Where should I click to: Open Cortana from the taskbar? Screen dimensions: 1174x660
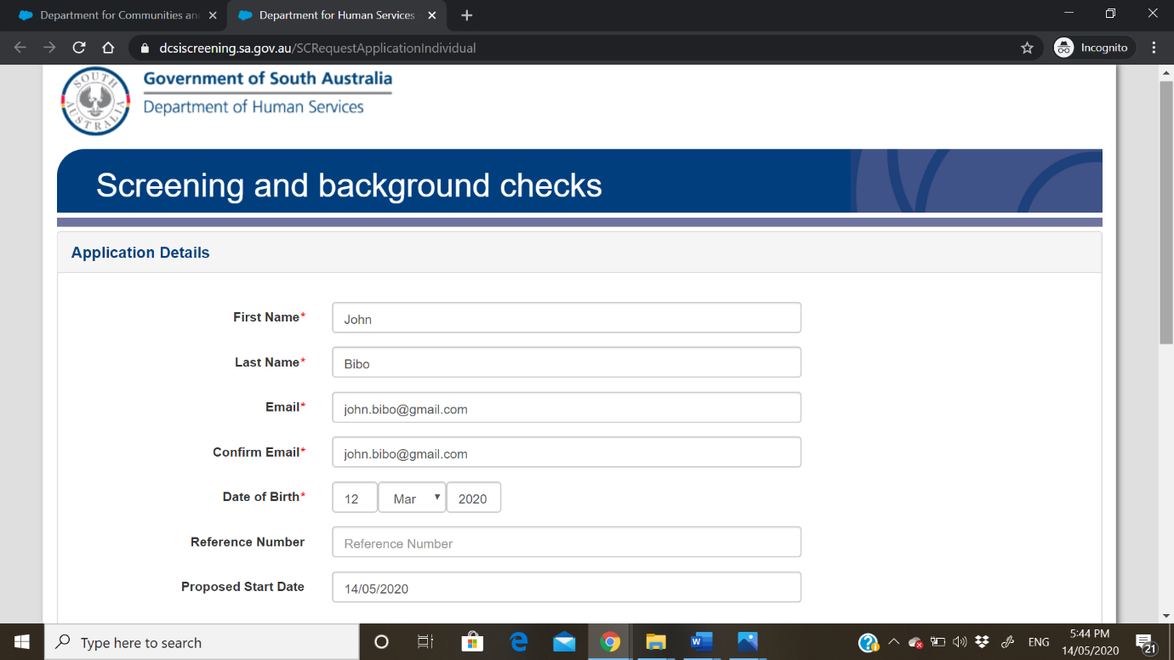pos(381,642)
